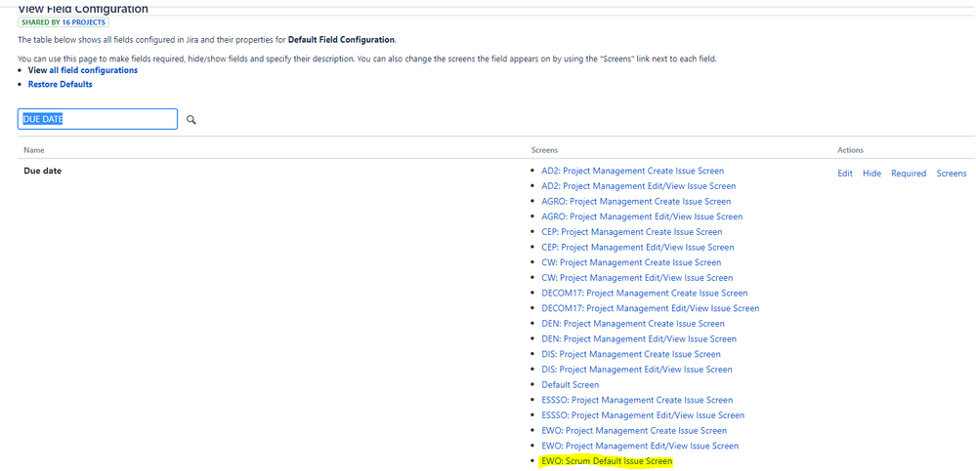Open DEN: Project Management Create Issue Screen
Screen dimensions: 976x471
(x=633, y=323)
